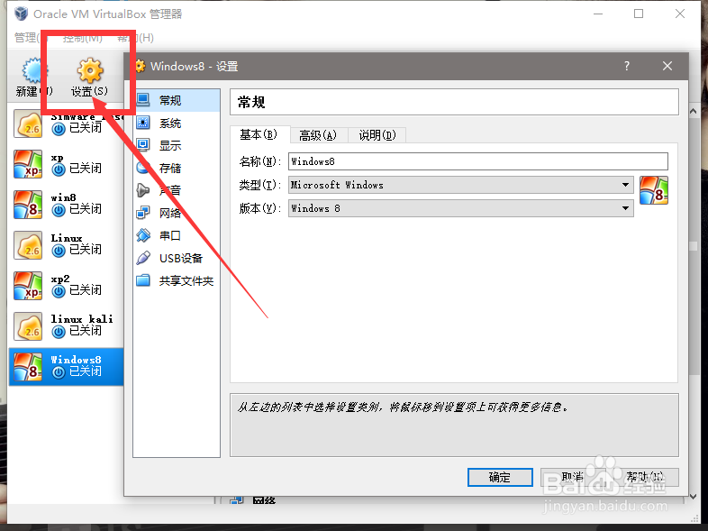708x531 pixels.
Task: Select the Windows8 virtual machine icon
Action: pos(28,367)
